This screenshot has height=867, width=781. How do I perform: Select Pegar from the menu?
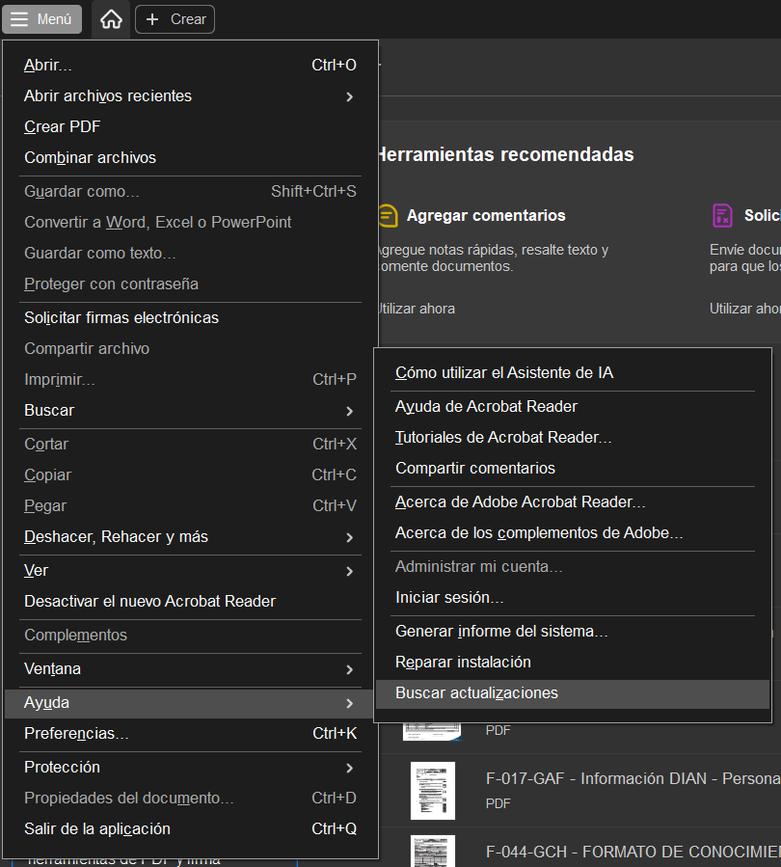(190, 506)
